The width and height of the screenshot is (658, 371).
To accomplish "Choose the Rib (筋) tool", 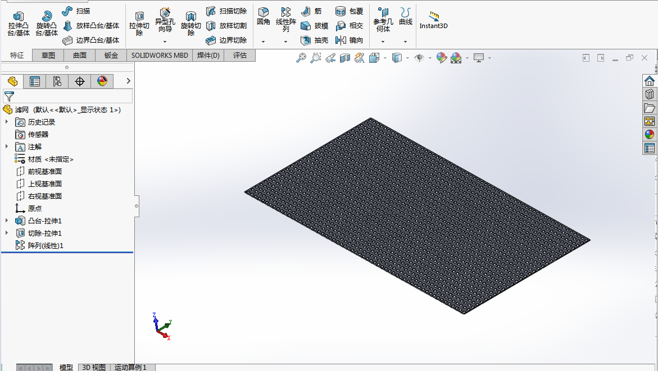I will pos(312,11).
